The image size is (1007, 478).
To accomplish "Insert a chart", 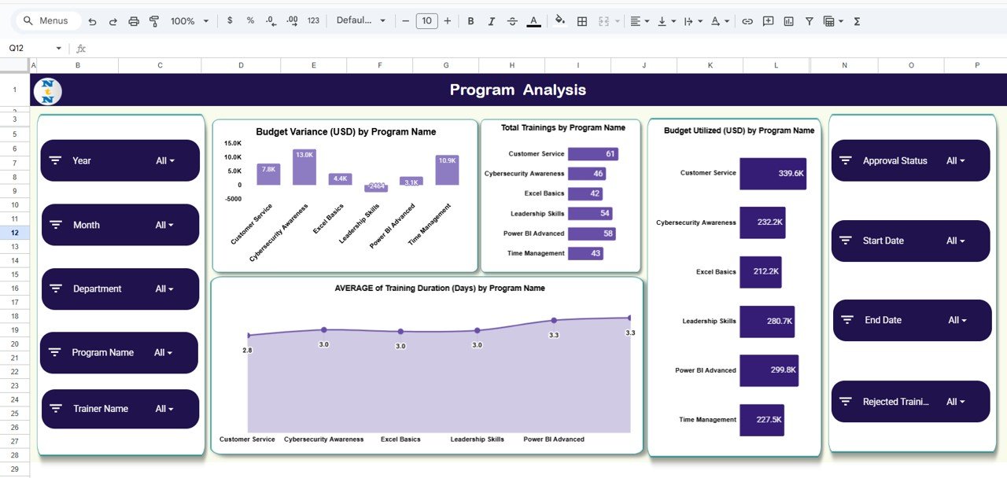I will 788,20.
